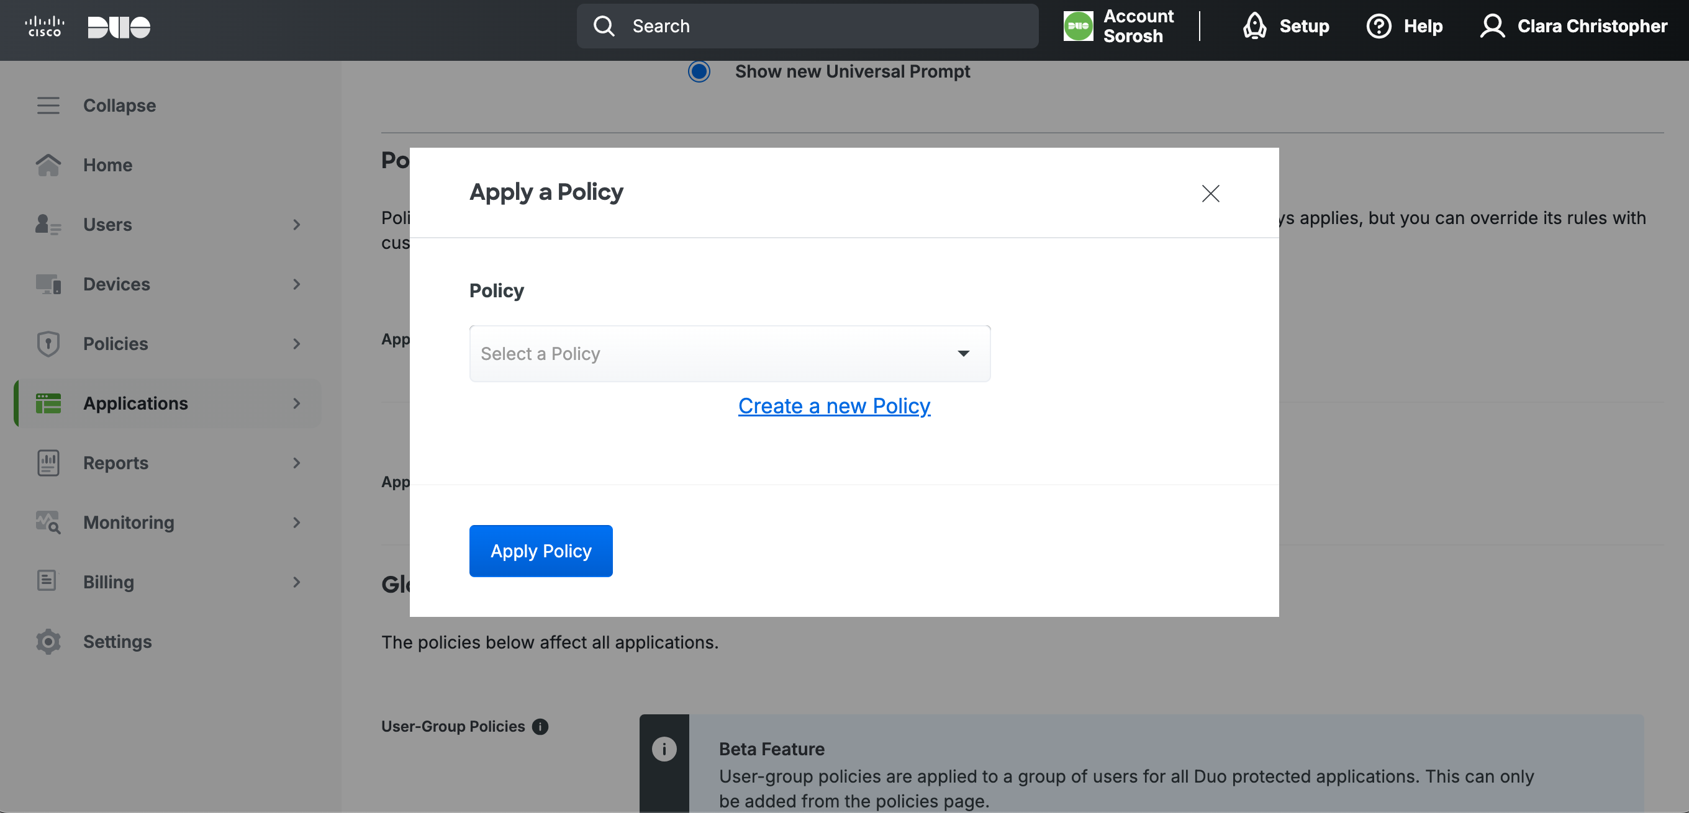Click the Monitoring icon in sidebar
The height and width of the screenshot is (813, 1689).
click(48, 523)
